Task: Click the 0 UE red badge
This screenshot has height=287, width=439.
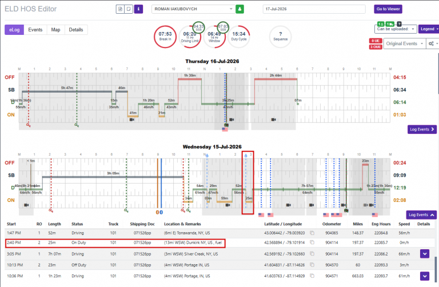Action: click(x=376, y=41)
